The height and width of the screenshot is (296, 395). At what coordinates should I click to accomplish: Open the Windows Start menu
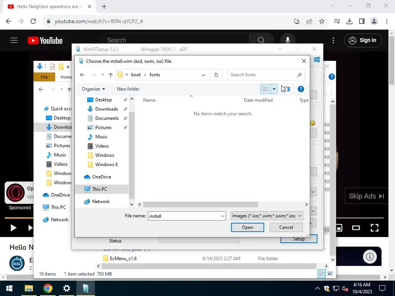click(x=9, y=288)
